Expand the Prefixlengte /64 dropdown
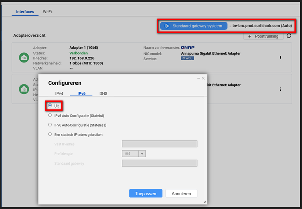302x209 pixels. coord(142,154)
